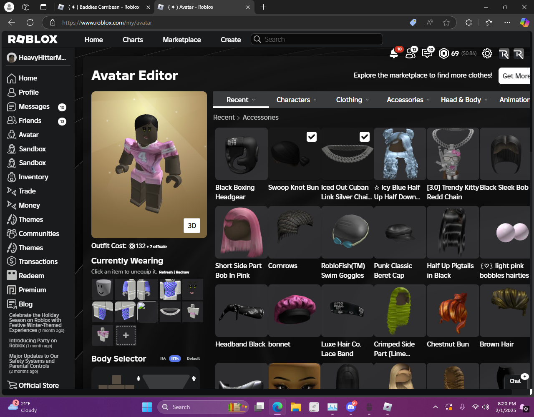This screenshot has height=417, width=534.
Task: Select Black Boxing Headgear item
Action: (241, 154)
